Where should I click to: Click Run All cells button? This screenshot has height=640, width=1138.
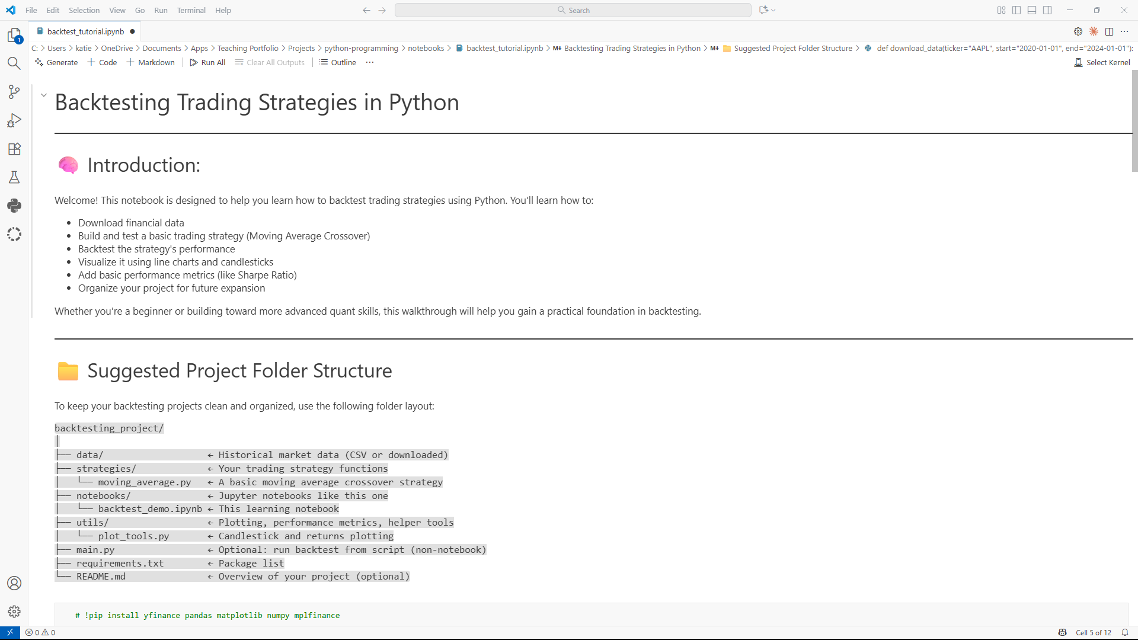click(x=207, y=62)
